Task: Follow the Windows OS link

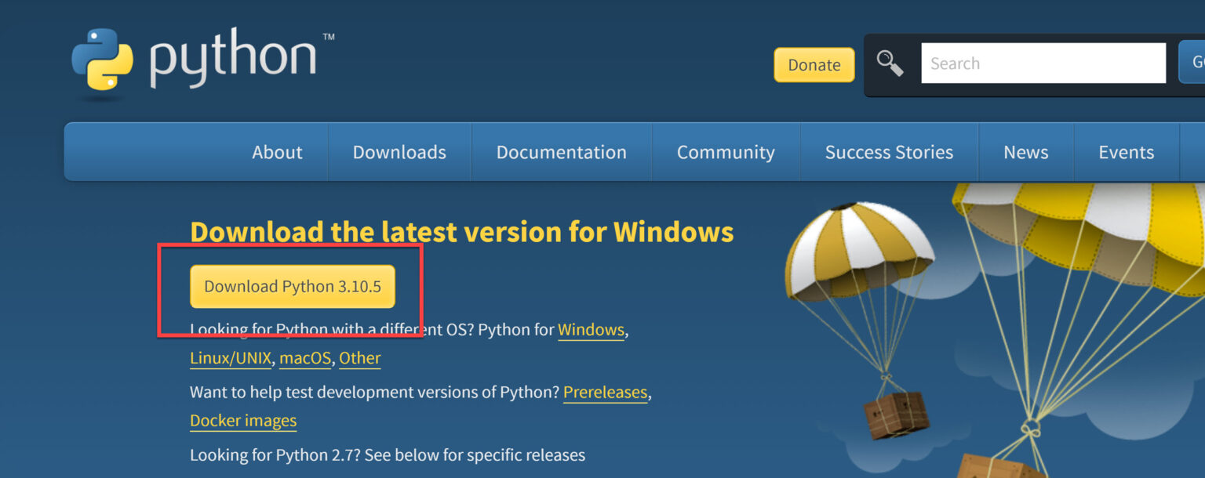Action: [591, 330]
